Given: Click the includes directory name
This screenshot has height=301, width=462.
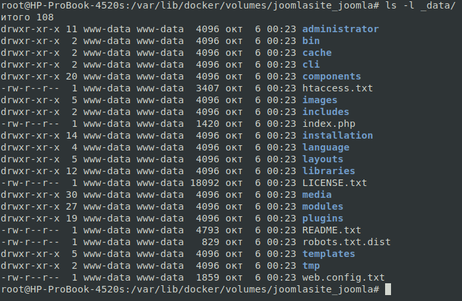Looking at the screenshot, I should click(325, 112).
